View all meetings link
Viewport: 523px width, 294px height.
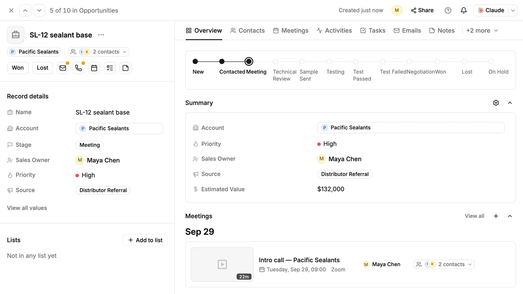[474, 216]
